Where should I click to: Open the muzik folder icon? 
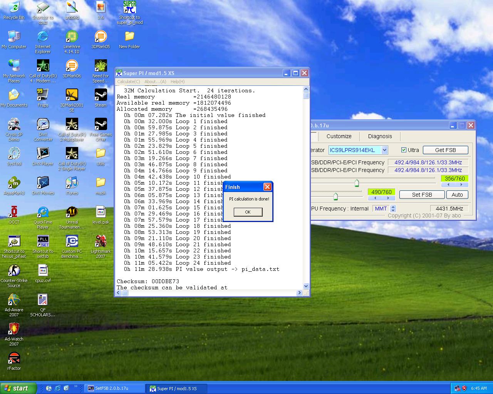pos(101,186)
